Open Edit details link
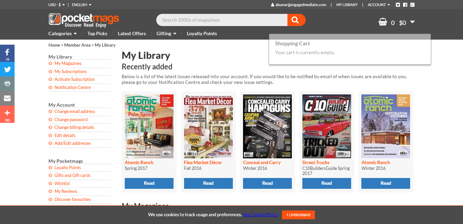The width and height of the screenshot is (463, 224). point(65,135)
